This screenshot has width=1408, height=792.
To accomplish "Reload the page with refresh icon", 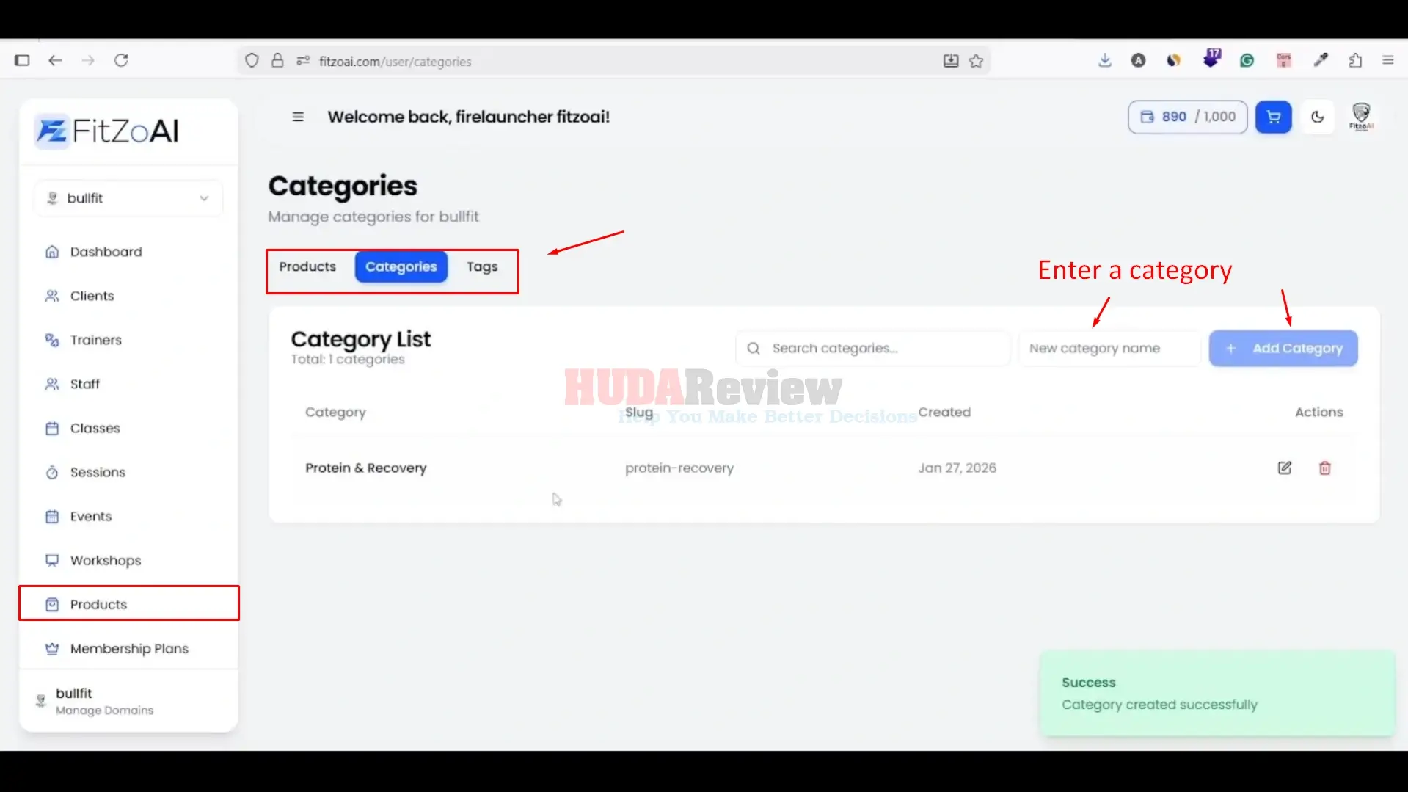I will [121, 60].
